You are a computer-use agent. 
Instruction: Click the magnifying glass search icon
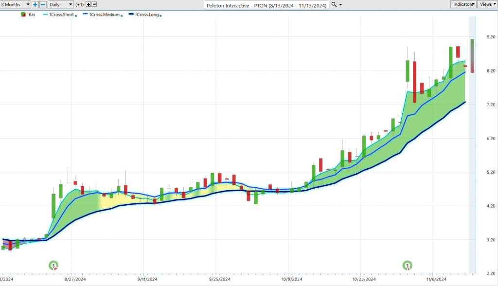[334, 4]
